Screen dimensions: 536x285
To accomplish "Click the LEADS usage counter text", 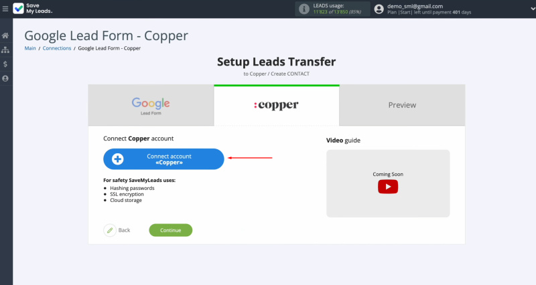I will [337, 9].
